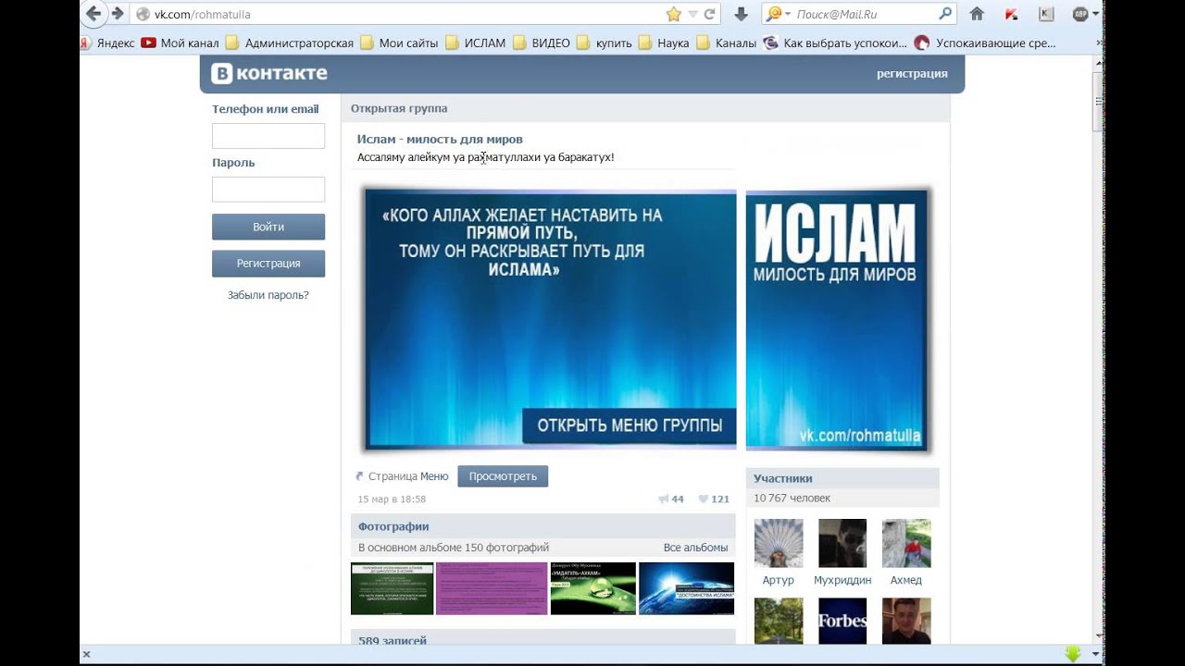
Task: Open the purple photo thumbnail
Action: point(492,588)
